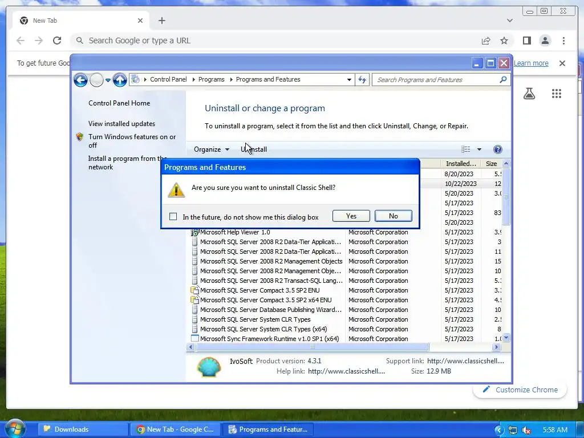
Task: Click the vertical scrollbar down arrow in list
Action: point(506,338)
